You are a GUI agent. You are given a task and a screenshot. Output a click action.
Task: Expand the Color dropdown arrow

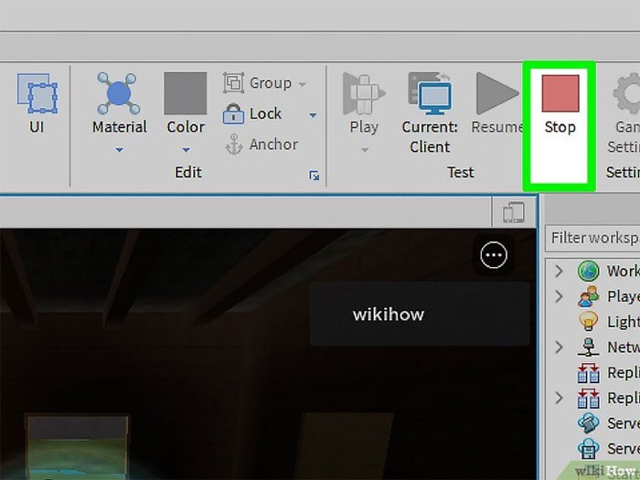tap(185, 149)
